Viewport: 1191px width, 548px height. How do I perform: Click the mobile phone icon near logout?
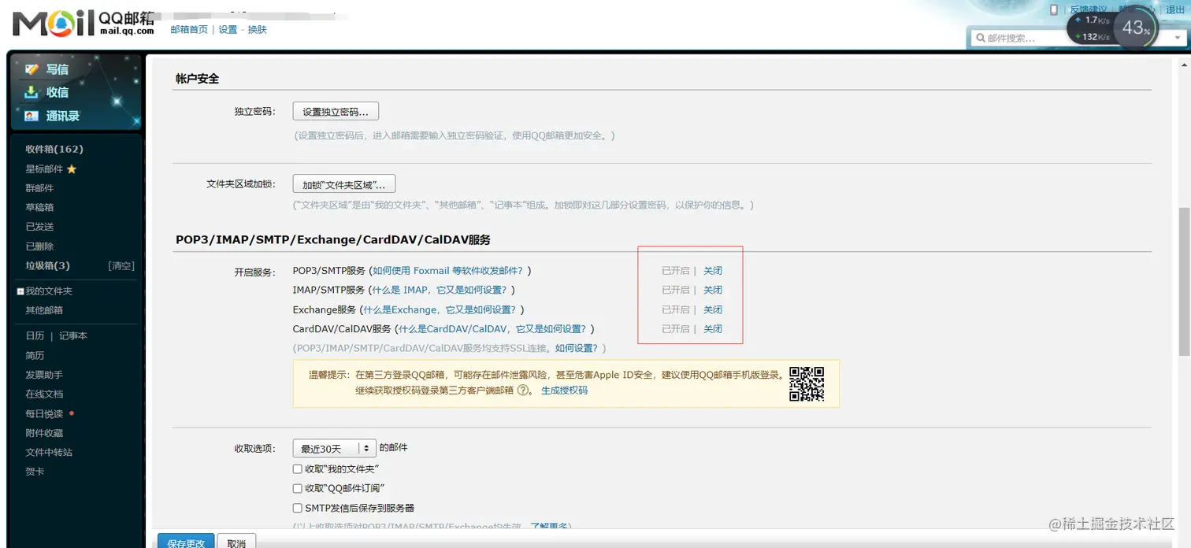coord(1053,9)
